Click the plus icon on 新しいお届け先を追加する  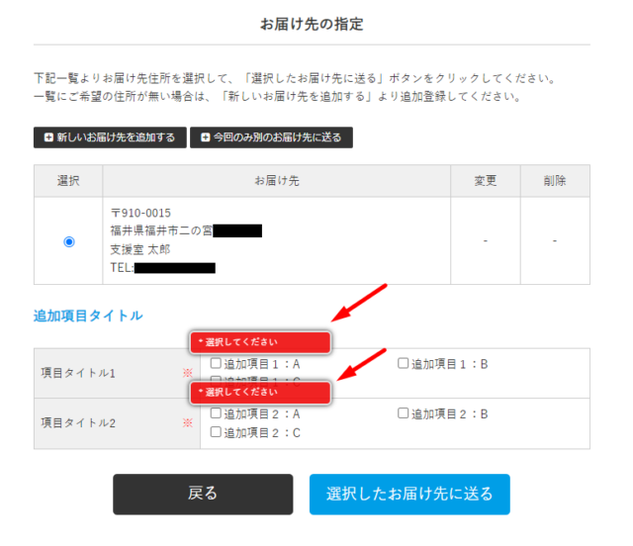coord(47,136)
